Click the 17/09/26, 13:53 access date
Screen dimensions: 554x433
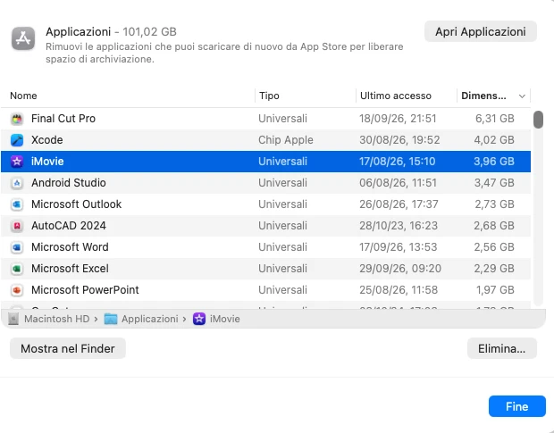399,247
